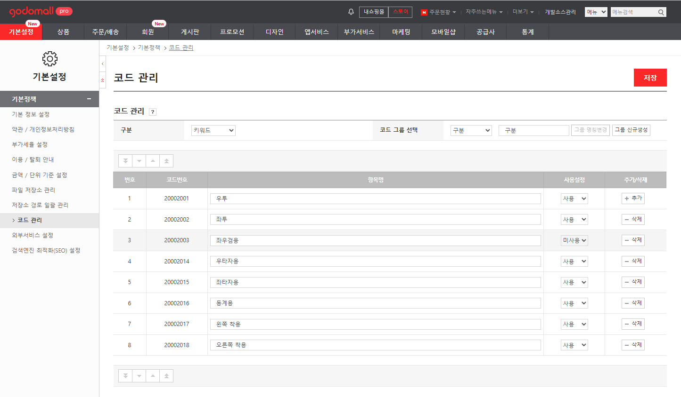
Task: Click the item name field containing 동계용
Action: pyautogui.click(x=376, y=303)
